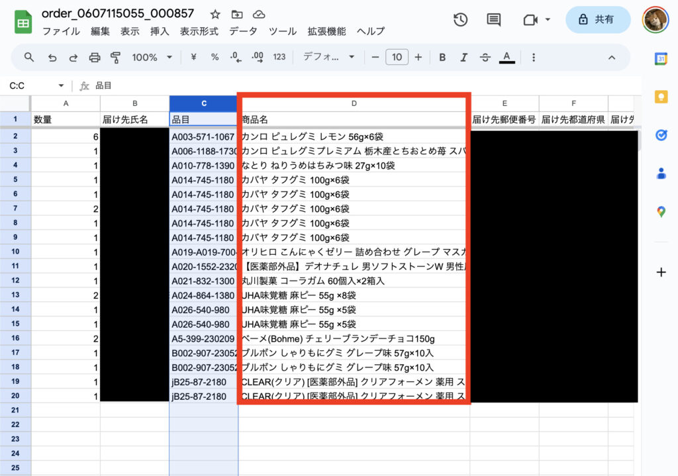Open the 編集 menu
This screenshot has height=476, width=678.
pyautogui.click(x=100, y=31)
